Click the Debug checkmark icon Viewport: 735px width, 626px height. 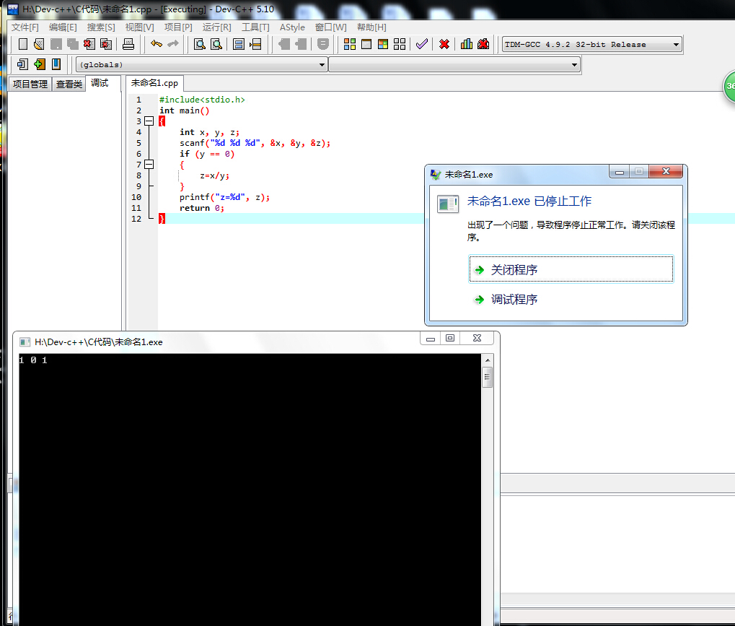(422, 45)
